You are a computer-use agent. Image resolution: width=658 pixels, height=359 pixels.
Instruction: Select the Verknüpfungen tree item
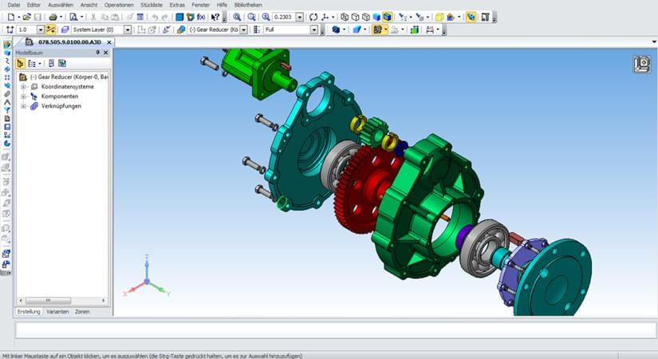(x=61, y=105)
